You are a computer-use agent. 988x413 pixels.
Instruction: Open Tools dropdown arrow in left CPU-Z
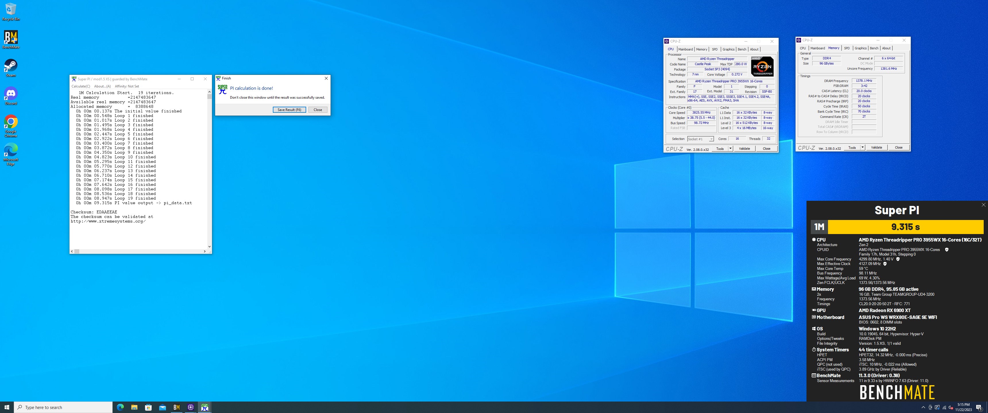click(x=730, y=149)
